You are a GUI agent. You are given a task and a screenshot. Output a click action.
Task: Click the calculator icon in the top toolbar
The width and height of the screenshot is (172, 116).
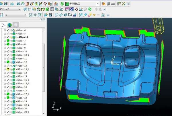(x=108, y=4)
